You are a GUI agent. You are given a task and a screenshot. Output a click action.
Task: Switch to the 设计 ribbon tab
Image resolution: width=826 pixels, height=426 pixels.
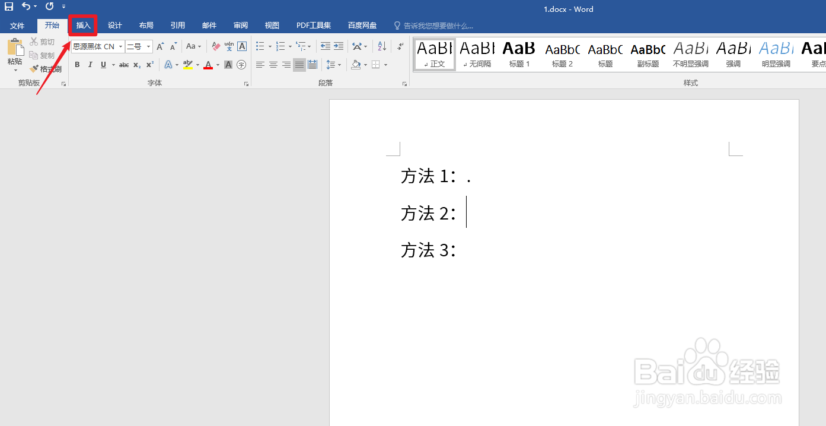point(114,26)
